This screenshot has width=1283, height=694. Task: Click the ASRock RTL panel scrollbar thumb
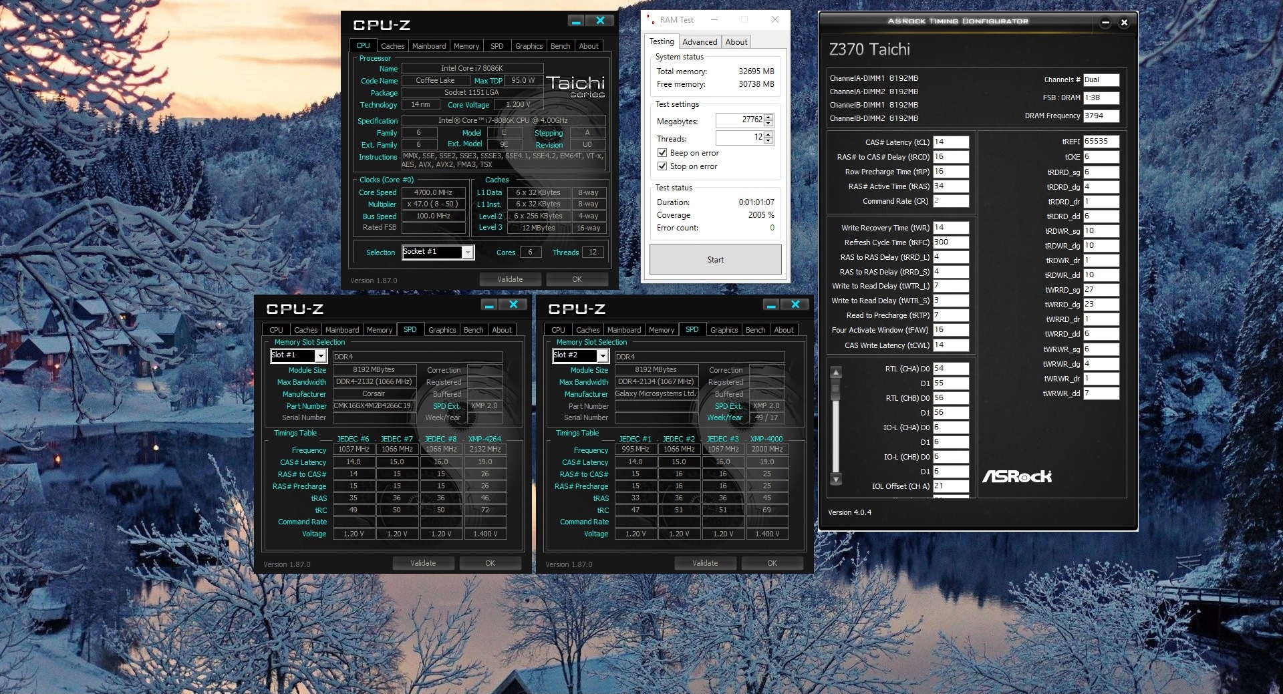pyautogui.click(x=835, y=389)
